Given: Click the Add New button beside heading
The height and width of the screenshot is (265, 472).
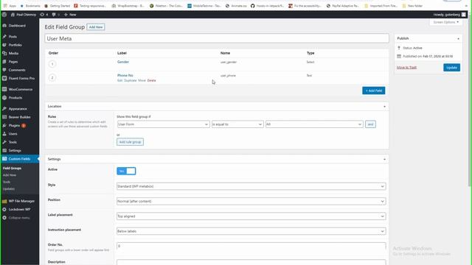Looking at the screenshot, I should point(96,27).
